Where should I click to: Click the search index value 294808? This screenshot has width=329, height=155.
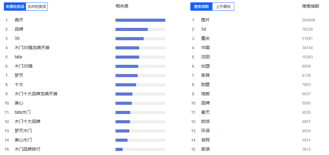pos(308,20)
